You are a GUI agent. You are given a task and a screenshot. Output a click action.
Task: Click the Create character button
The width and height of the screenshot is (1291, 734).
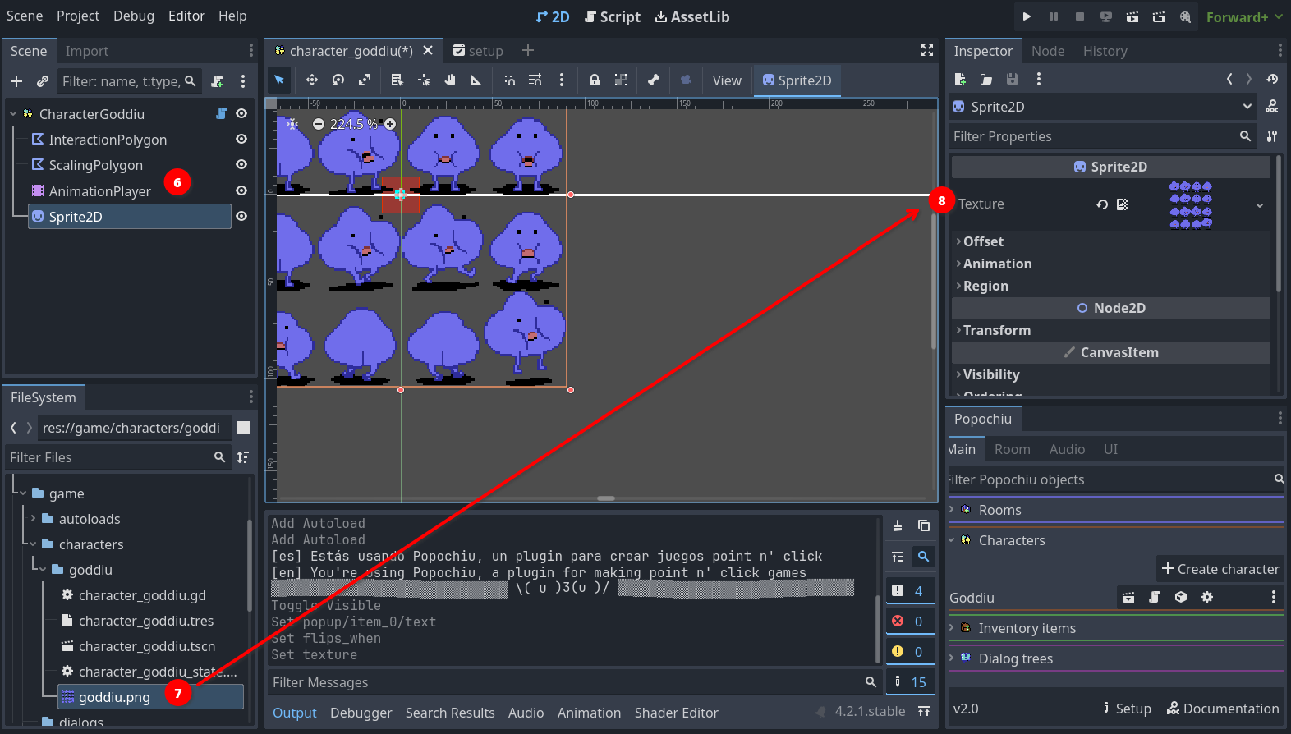tap(1220, 569)
